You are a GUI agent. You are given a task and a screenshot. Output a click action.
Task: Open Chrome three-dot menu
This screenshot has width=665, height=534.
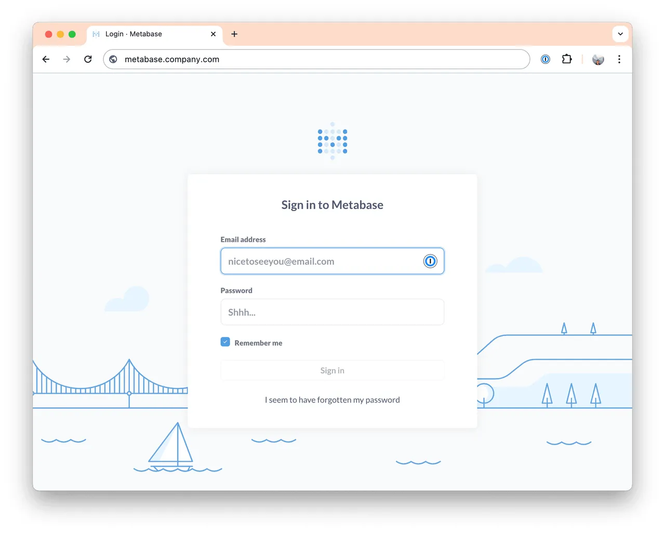click(619, 59)
